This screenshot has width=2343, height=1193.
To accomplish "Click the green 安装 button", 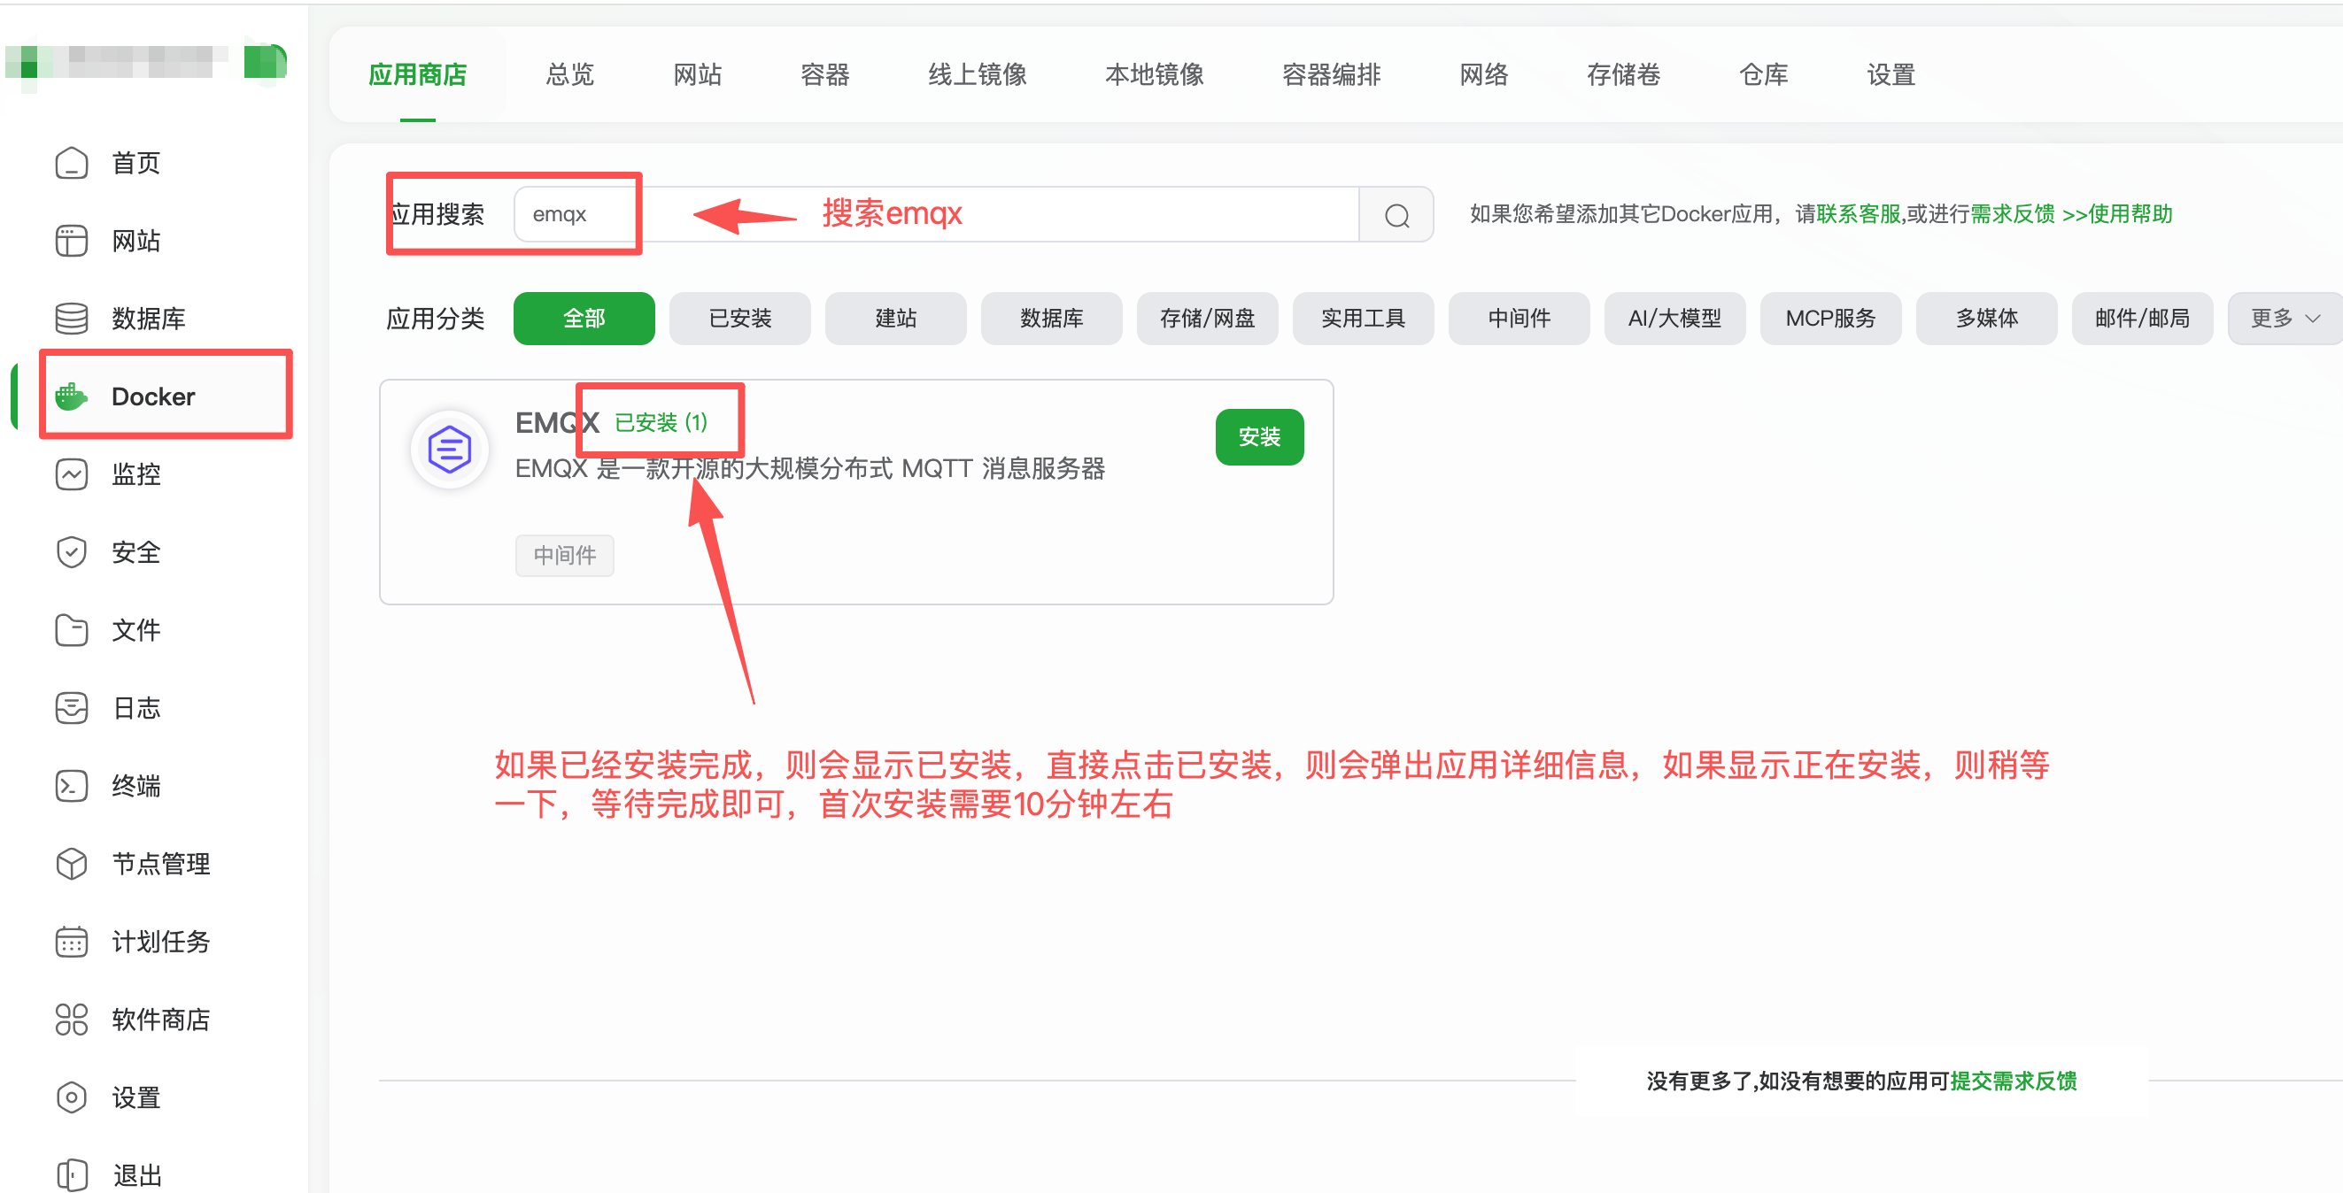I will tap(1259, 437).
